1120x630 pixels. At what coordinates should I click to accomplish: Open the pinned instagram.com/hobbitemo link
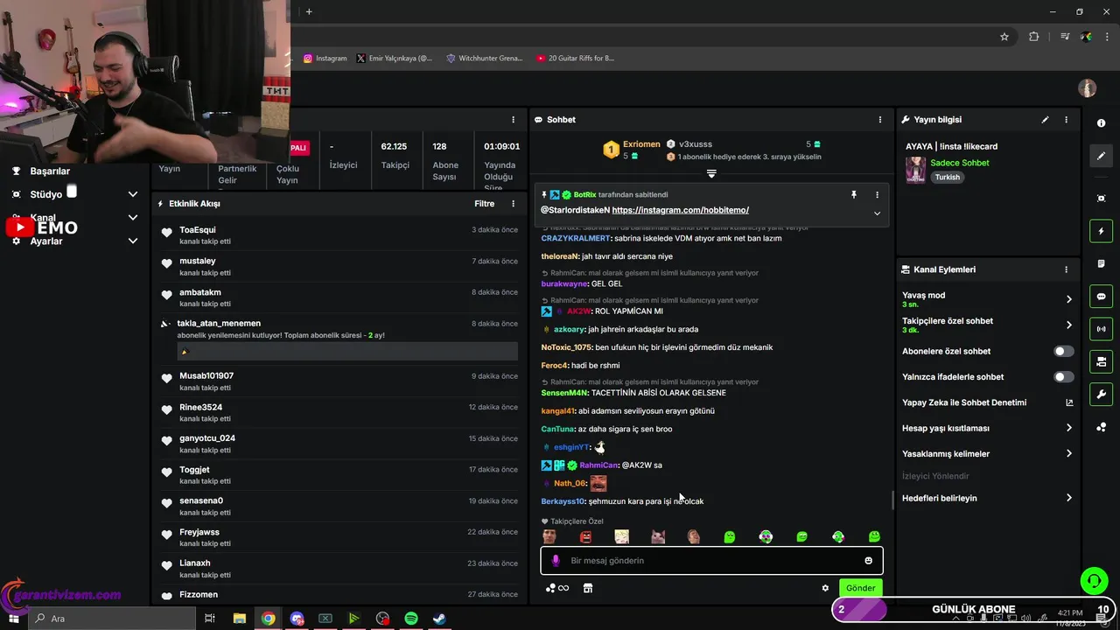(681, 210)
